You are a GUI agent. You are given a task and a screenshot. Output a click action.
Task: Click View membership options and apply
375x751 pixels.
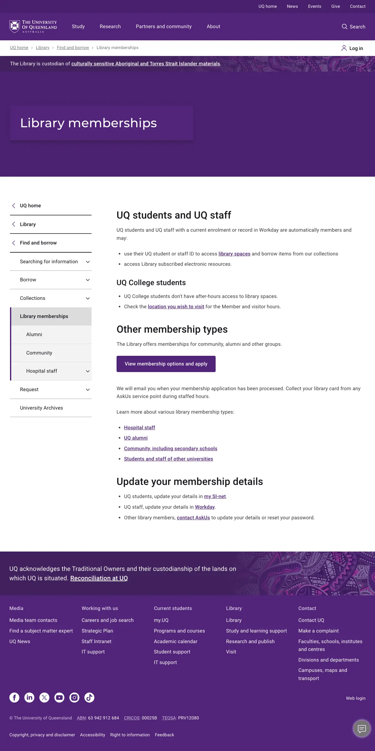[x=166, y=364]
